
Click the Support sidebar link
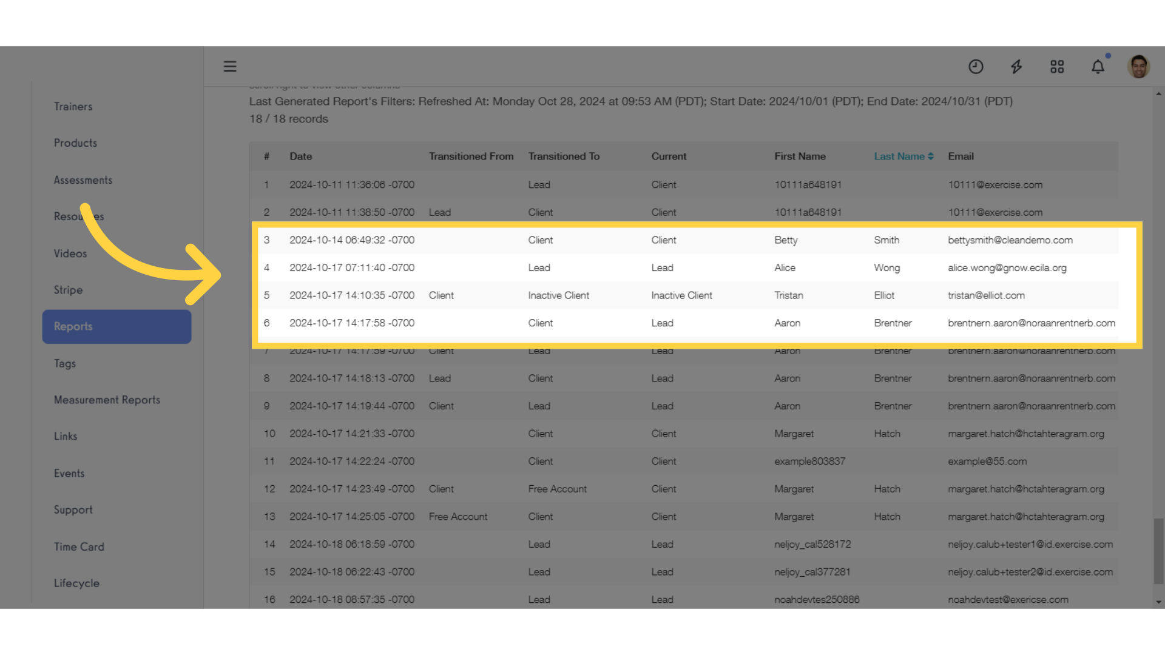(x=73, y=509)
